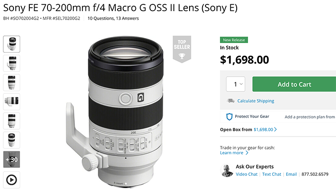Click the New Release green badge

(234, 40)
